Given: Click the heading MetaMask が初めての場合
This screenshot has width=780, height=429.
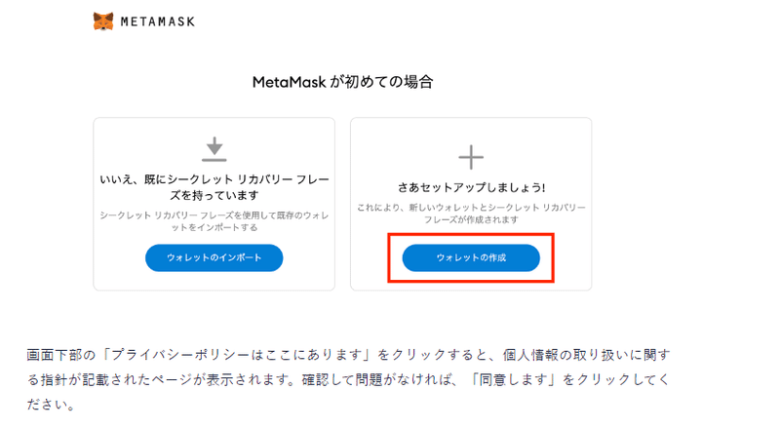Looking at the screenshot, I should coord(343,82).
